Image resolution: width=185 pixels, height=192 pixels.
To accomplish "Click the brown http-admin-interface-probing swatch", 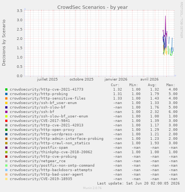I will (x=6, y=139).
